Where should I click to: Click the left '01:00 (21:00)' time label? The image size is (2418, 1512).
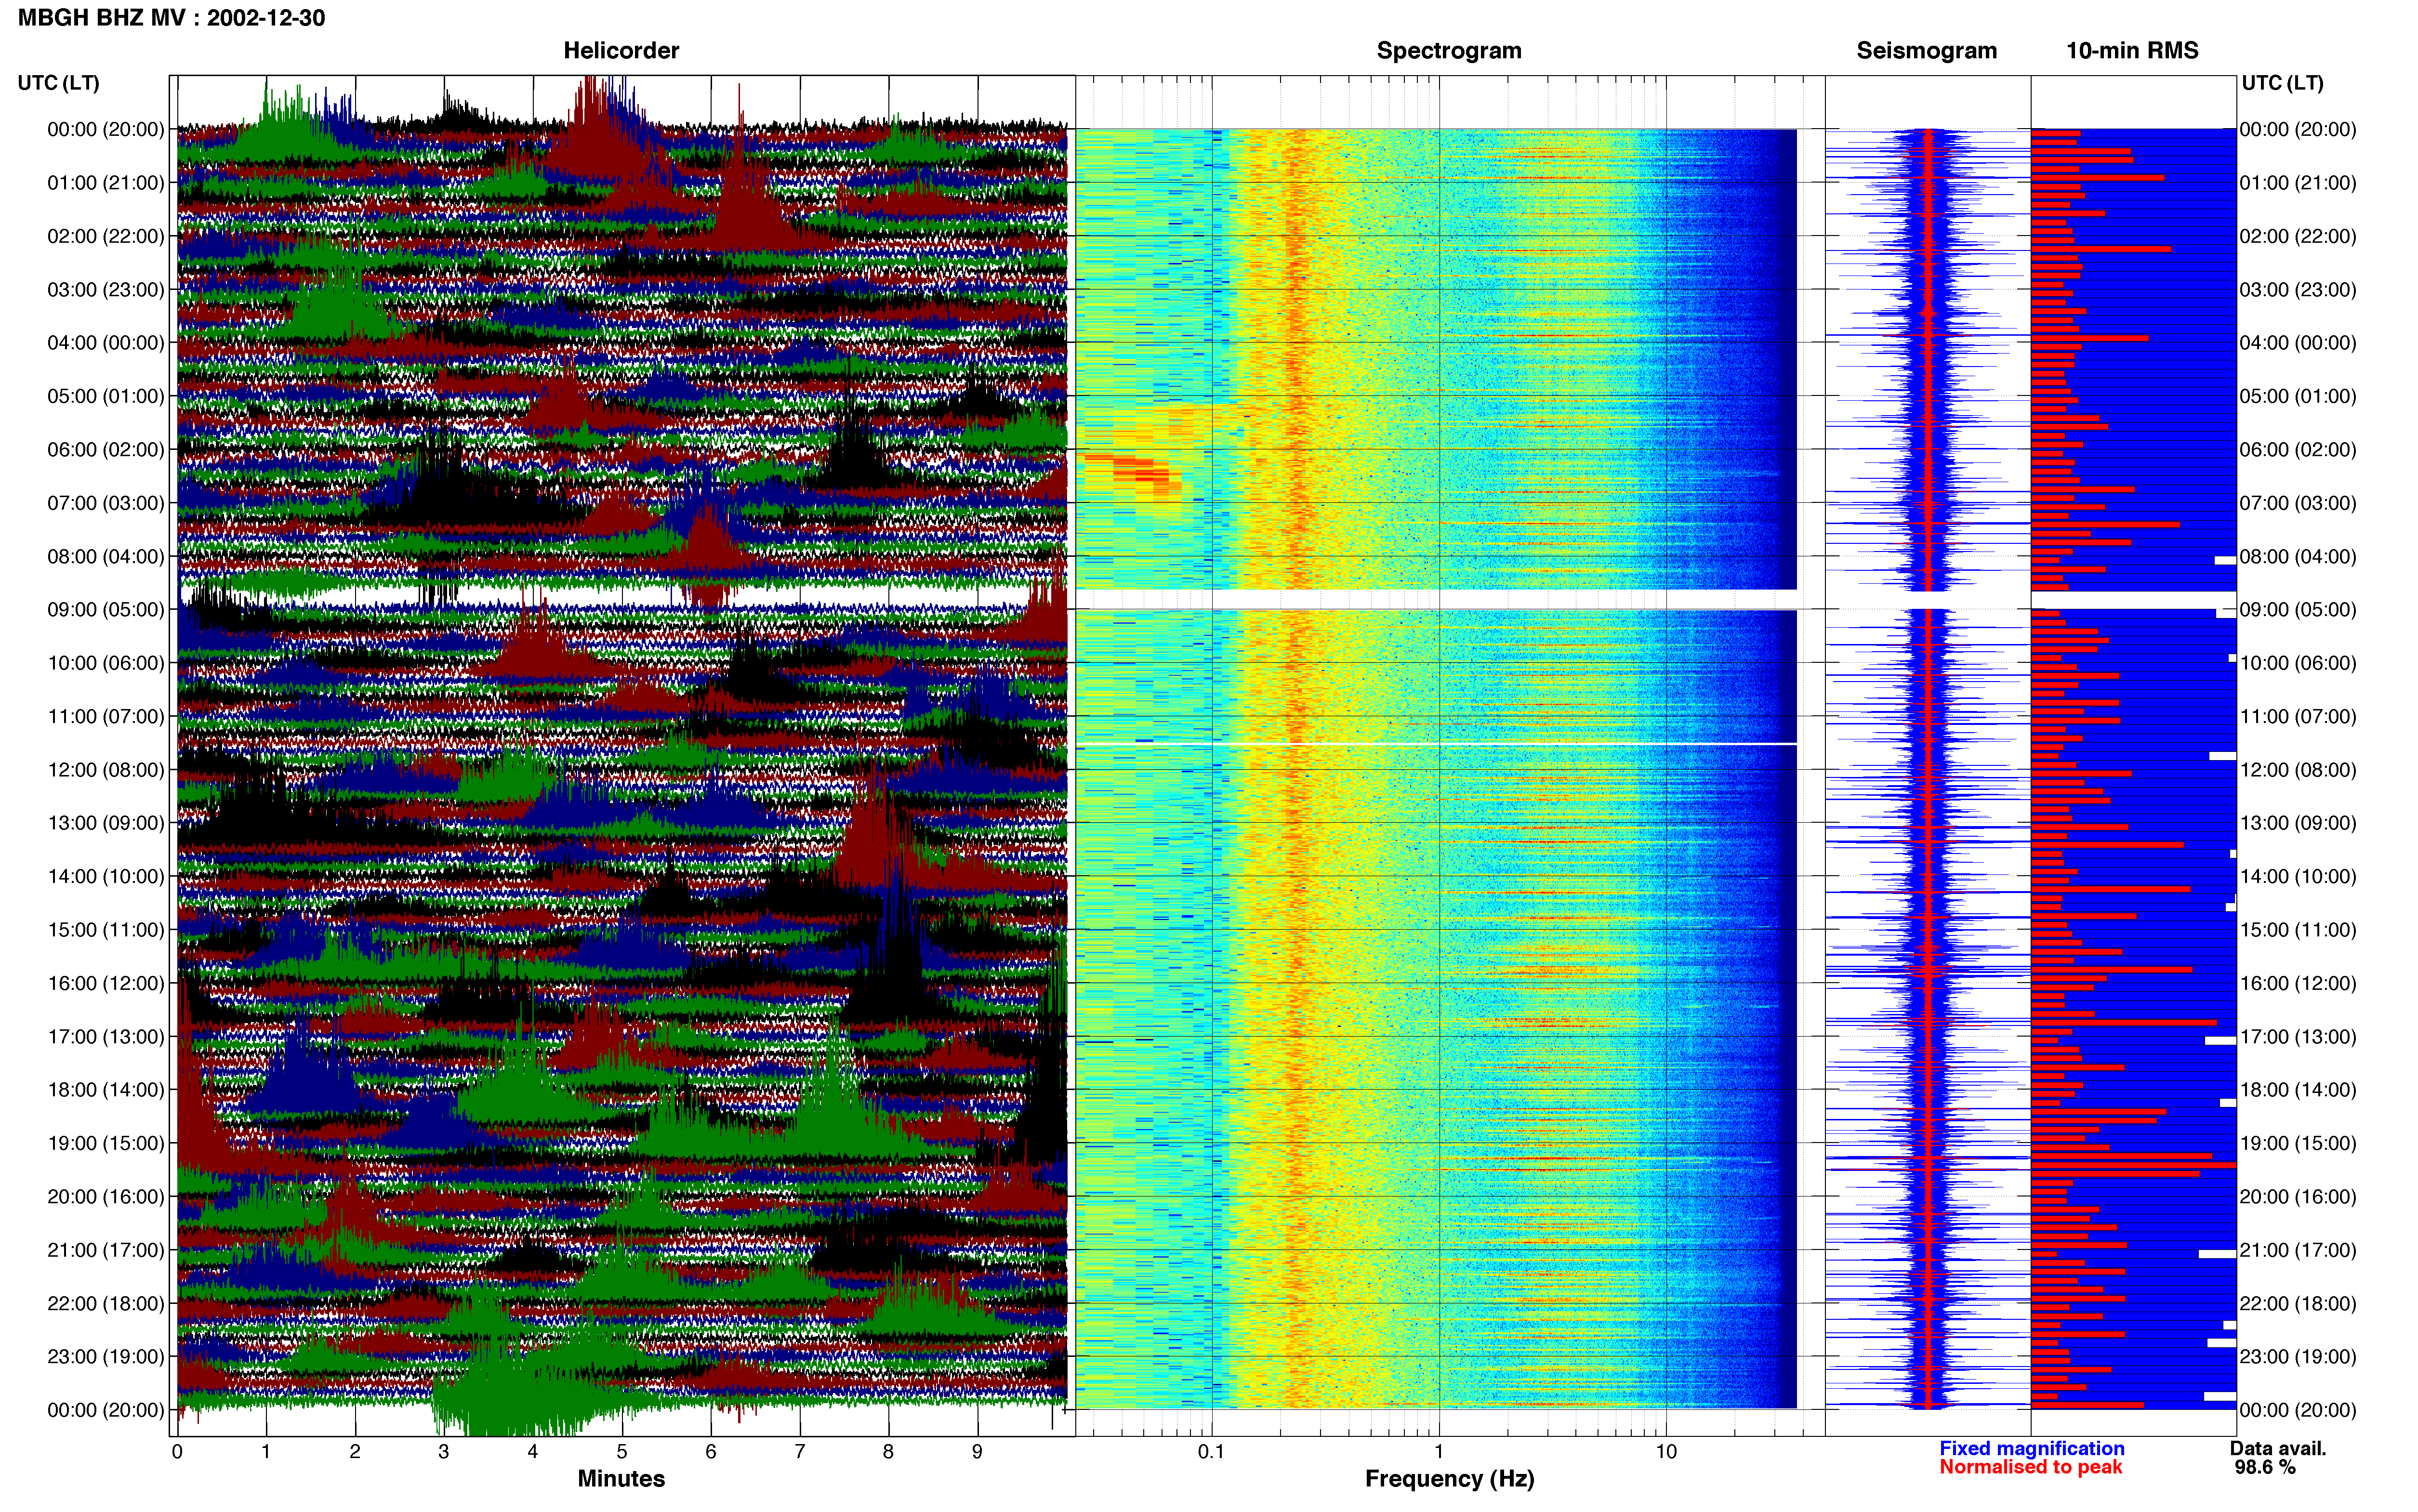[106, 183]
